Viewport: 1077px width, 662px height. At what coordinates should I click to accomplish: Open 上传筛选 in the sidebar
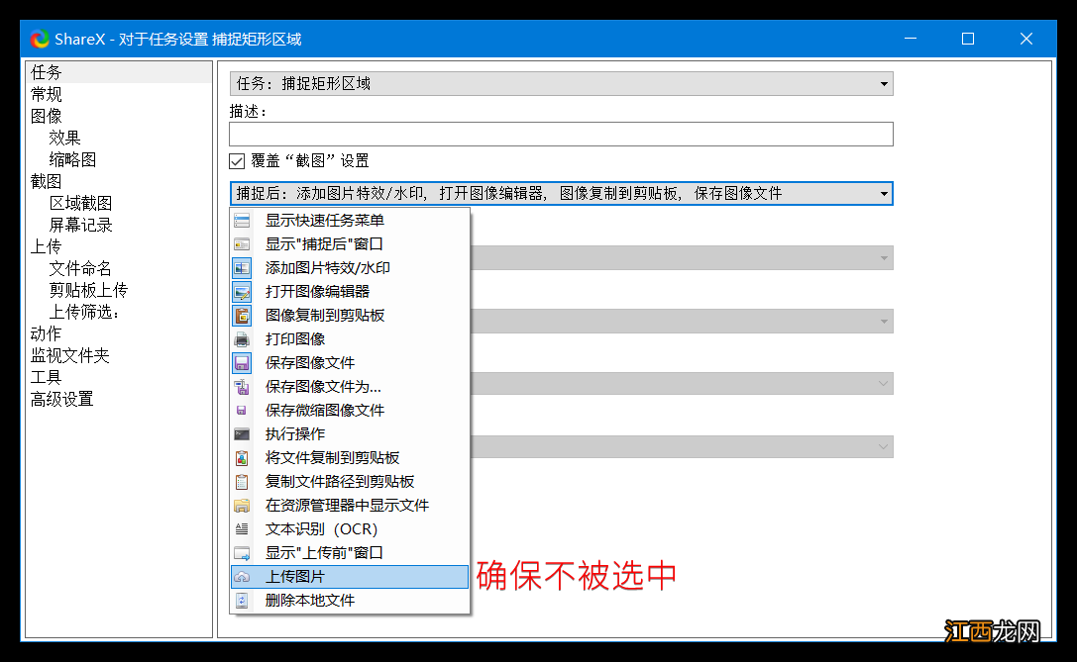[x=84, y=312]
